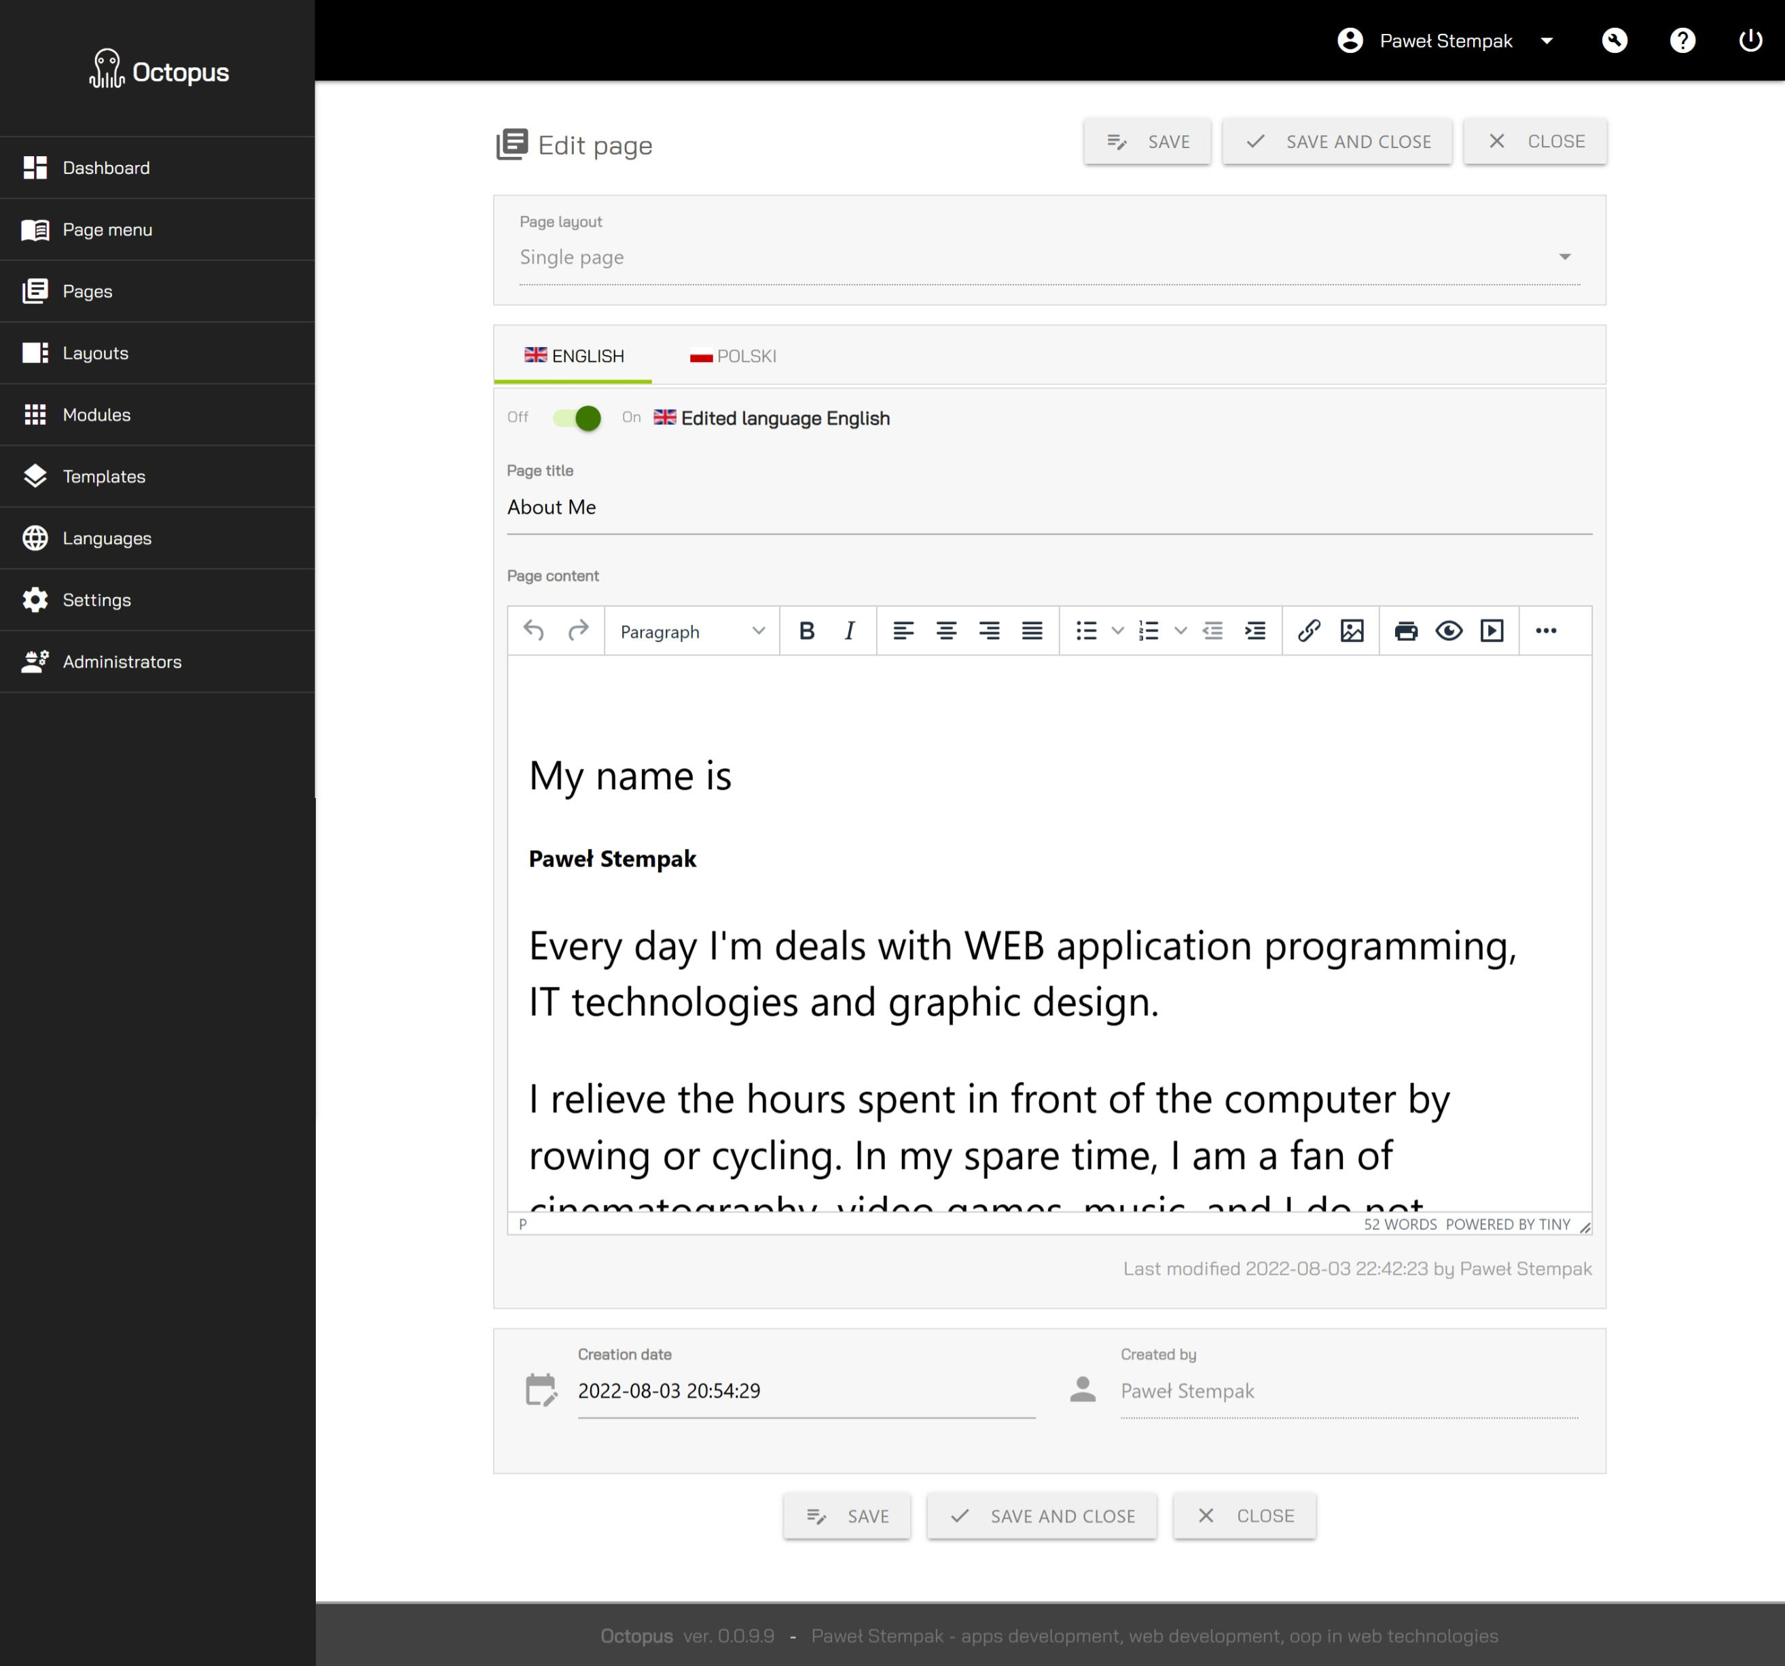This screenshot has width=1785, height=1666.
Task: Open Settings in the sidebar
Action: click(157, 600)
